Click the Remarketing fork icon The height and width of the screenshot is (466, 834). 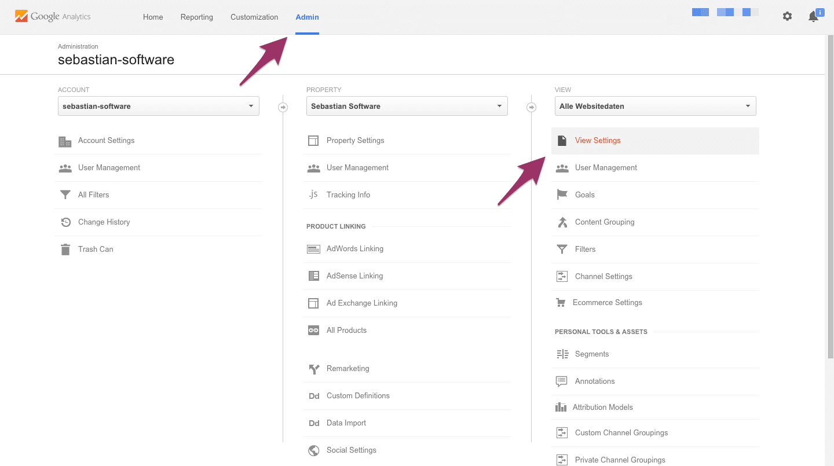click(313, 369)
